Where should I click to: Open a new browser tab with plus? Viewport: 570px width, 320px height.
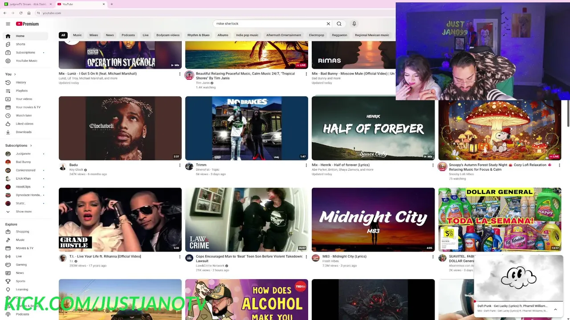(111, 4)
